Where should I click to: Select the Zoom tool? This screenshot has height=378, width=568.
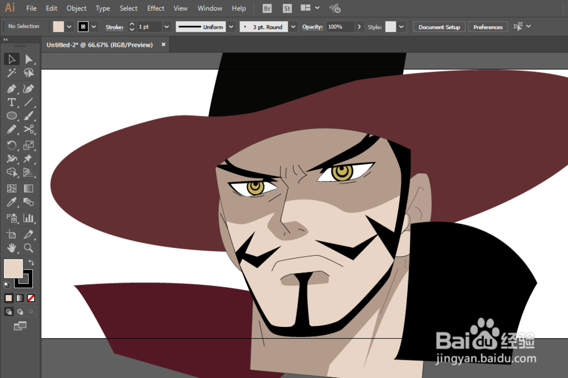28,248
